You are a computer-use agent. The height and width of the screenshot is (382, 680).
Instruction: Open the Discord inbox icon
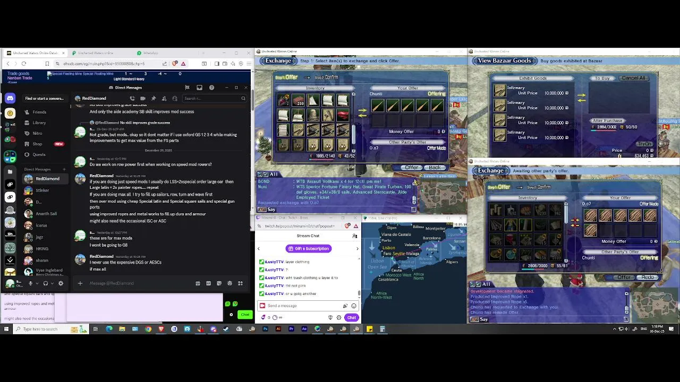(x=199, y=88)
